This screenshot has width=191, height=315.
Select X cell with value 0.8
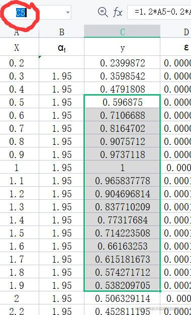(x=20, y=141)
